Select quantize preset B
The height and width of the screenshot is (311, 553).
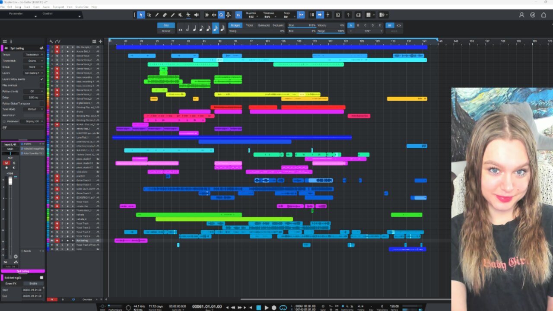click(x=358, y=25)
